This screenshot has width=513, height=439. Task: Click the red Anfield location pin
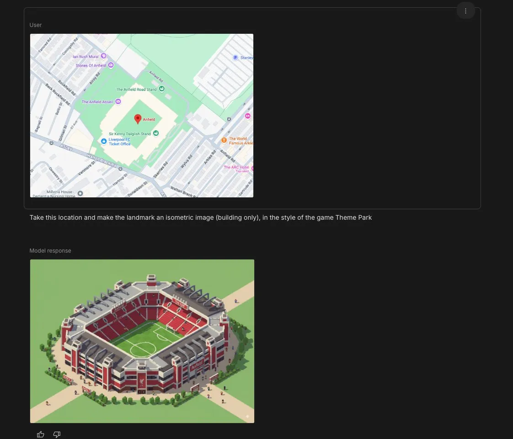[x=138, y=119]
